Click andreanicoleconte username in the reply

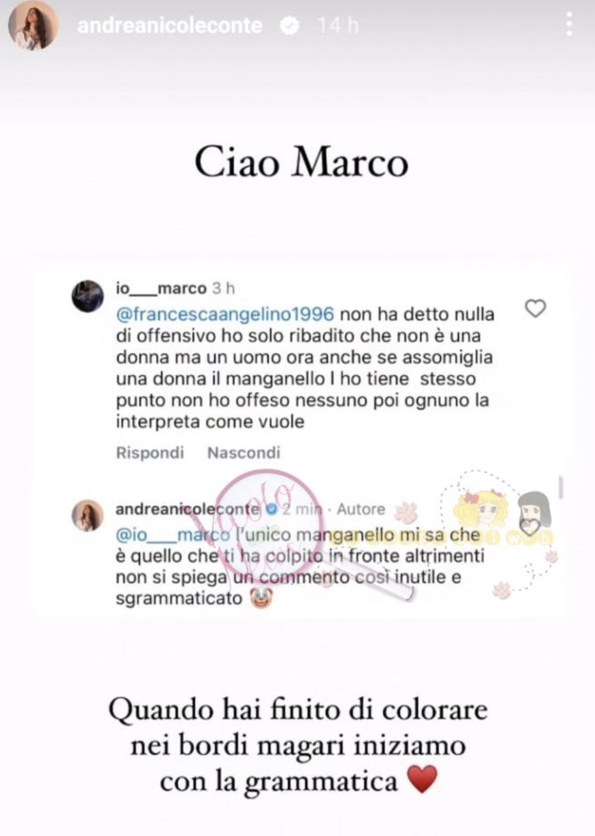click(x=187, y=509)
